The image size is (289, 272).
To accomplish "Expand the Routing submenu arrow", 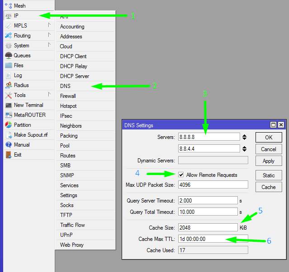I will [x=49, y=35].
